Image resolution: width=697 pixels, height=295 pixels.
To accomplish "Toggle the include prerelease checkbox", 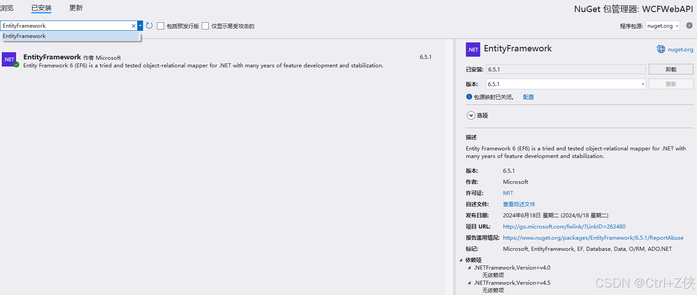I will (x=161, y=26).
